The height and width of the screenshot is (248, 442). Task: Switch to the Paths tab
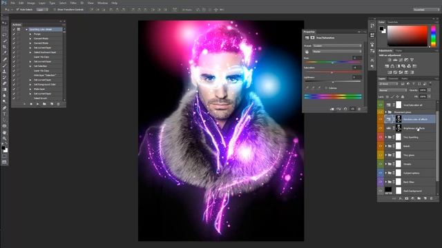(x=405, y=79)
